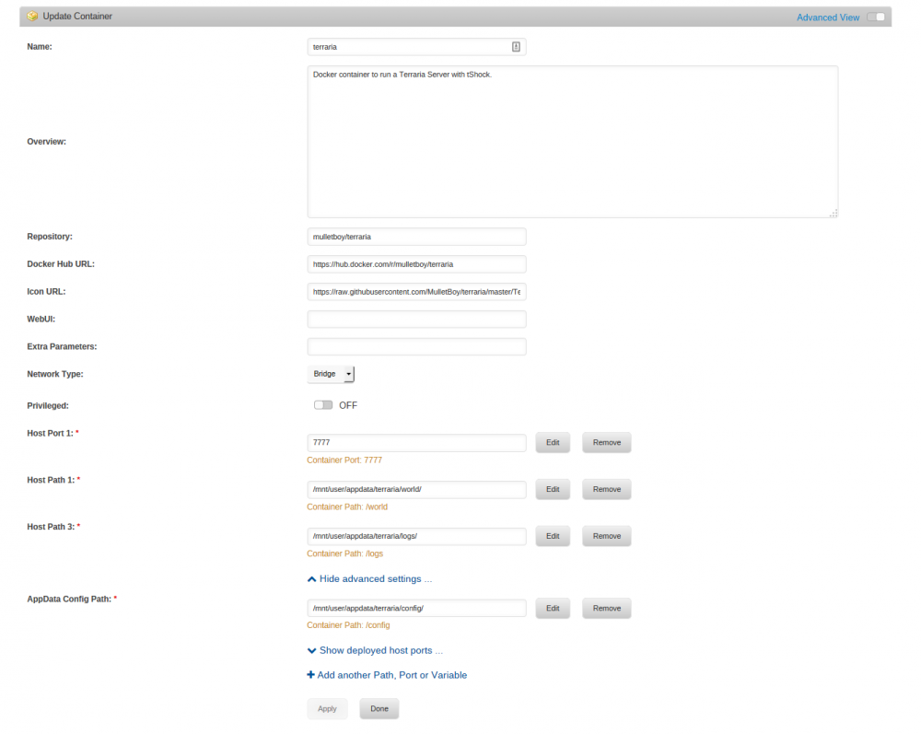Viewport: 921px width, 734px height.
Task: Edit Host Port 1
Action: (553, 443)
